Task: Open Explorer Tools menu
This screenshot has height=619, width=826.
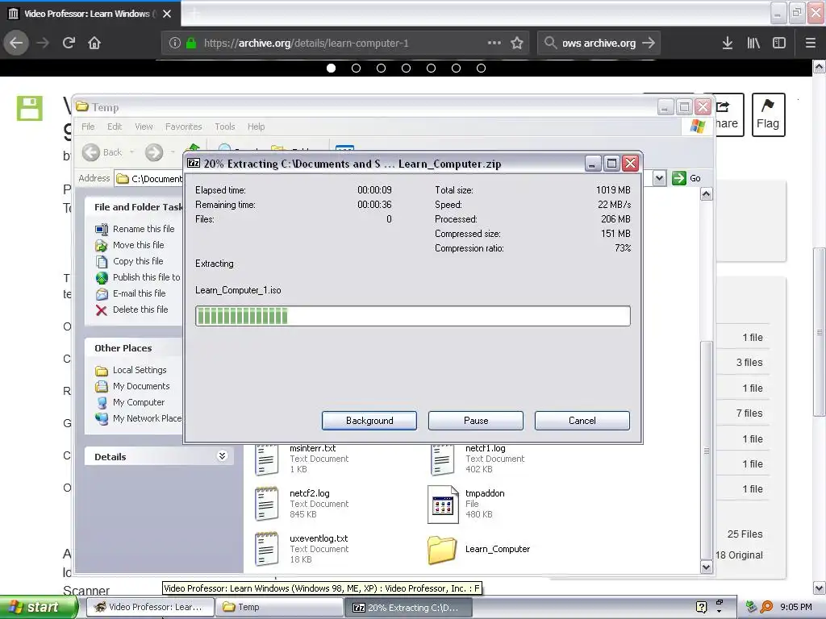Action: (225, 127)
